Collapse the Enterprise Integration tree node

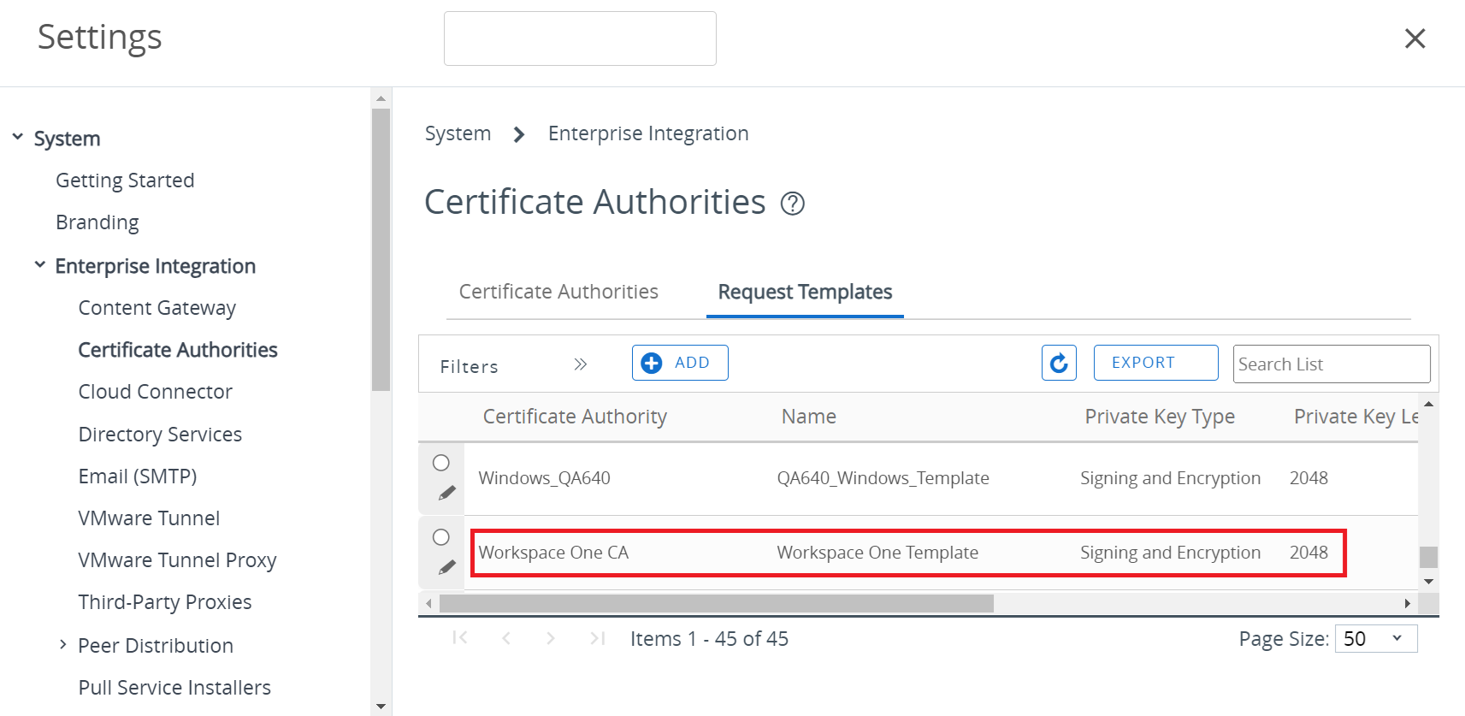[x=40, y=265]
